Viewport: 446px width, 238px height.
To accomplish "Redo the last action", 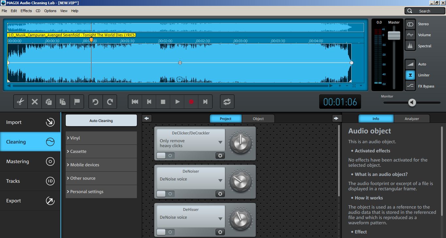I will [110, 102].
